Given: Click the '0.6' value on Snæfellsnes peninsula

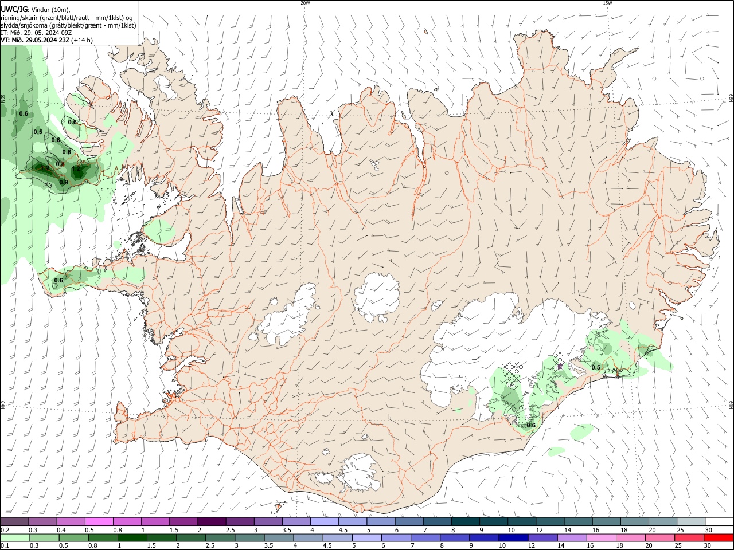Looking at the screenshot, I should click(58, 280).
